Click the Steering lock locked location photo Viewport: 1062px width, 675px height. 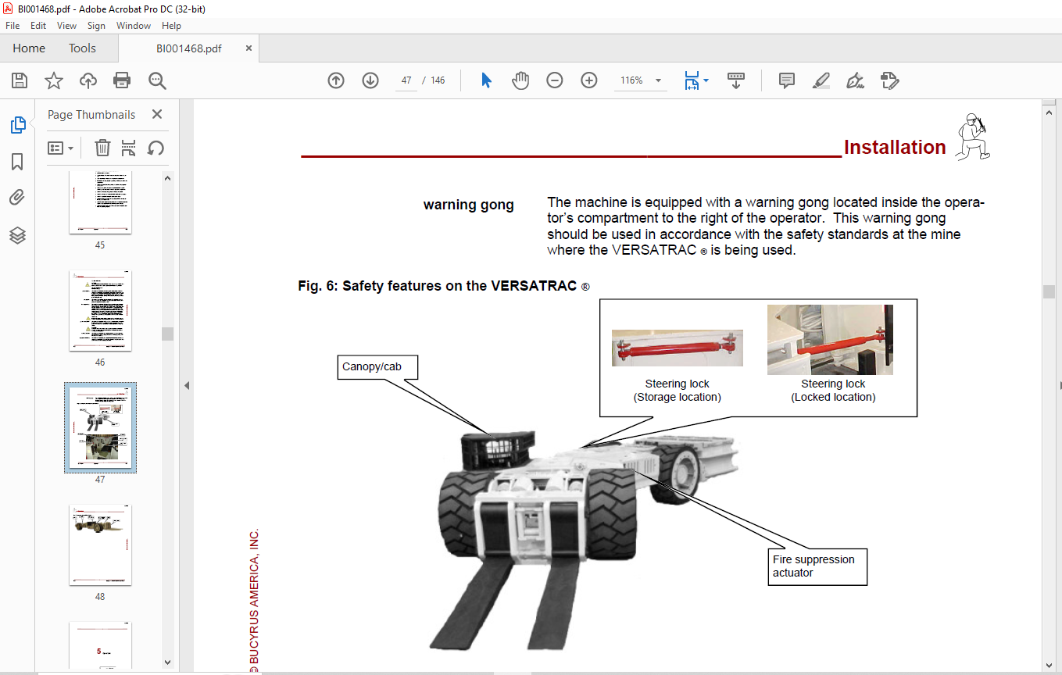coord(830,339)
